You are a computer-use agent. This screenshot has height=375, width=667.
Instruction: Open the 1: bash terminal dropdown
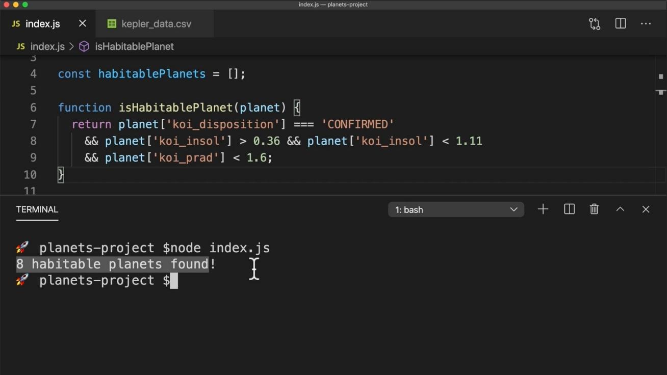tap(456, 209)
